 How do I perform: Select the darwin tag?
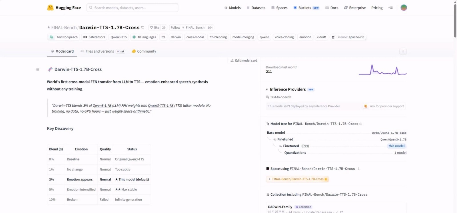point(176,37)
